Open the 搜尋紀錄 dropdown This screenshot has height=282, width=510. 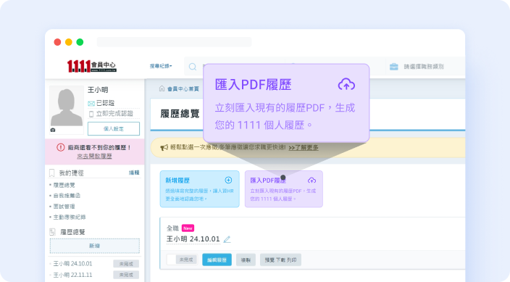pos(161,66)
